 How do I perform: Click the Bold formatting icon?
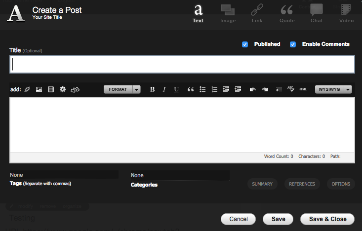point(152,89)
